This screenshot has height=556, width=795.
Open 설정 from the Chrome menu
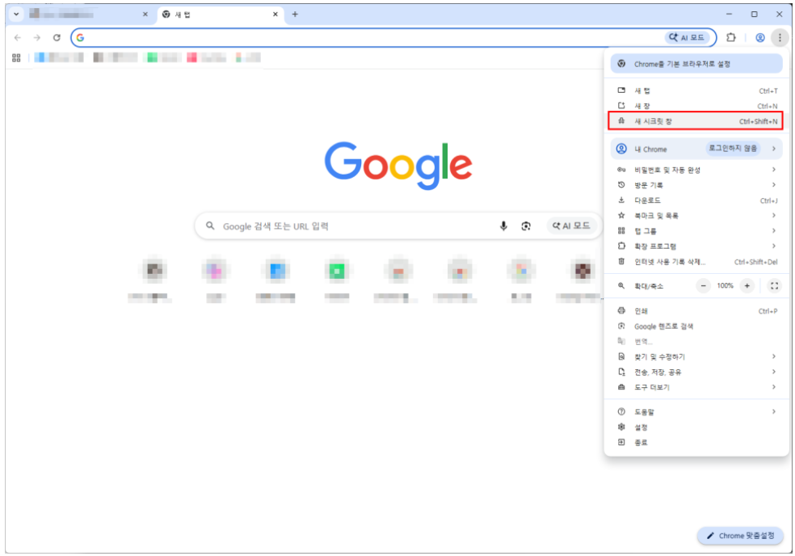[641, 427]
